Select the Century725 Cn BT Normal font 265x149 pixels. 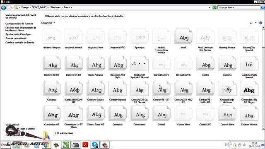[x=140, y=88]
